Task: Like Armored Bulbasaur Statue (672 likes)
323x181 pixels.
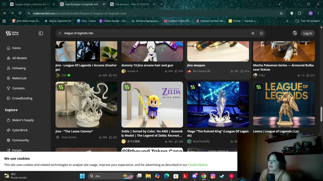Action: click(x=311, y=75)
